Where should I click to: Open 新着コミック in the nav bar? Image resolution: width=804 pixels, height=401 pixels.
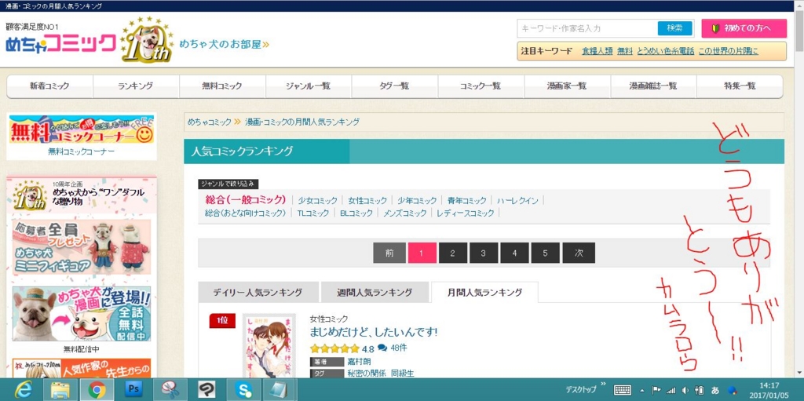coord(49,86)
